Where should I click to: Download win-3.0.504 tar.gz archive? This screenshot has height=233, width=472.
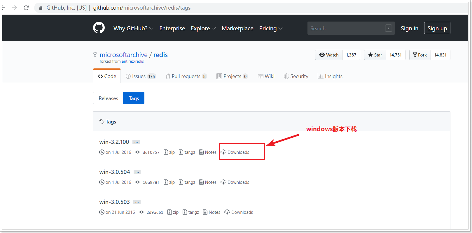187,182
